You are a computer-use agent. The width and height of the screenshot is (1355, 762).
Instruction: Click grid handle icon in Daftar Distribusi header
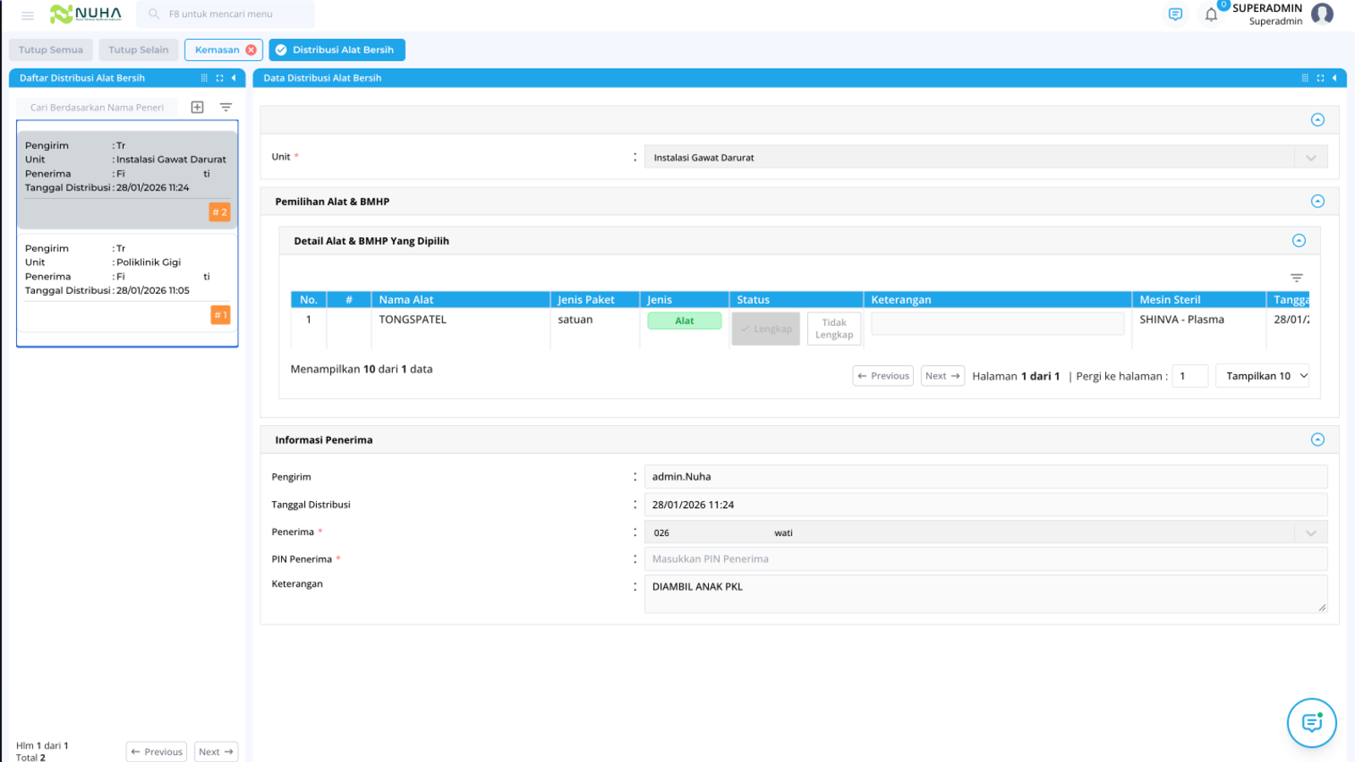(x=204, y=78)
